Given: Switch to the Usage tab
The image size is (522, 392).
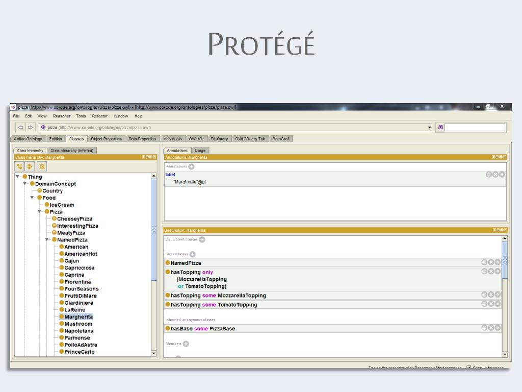Looking at the screenshot, I should point(200,151).
